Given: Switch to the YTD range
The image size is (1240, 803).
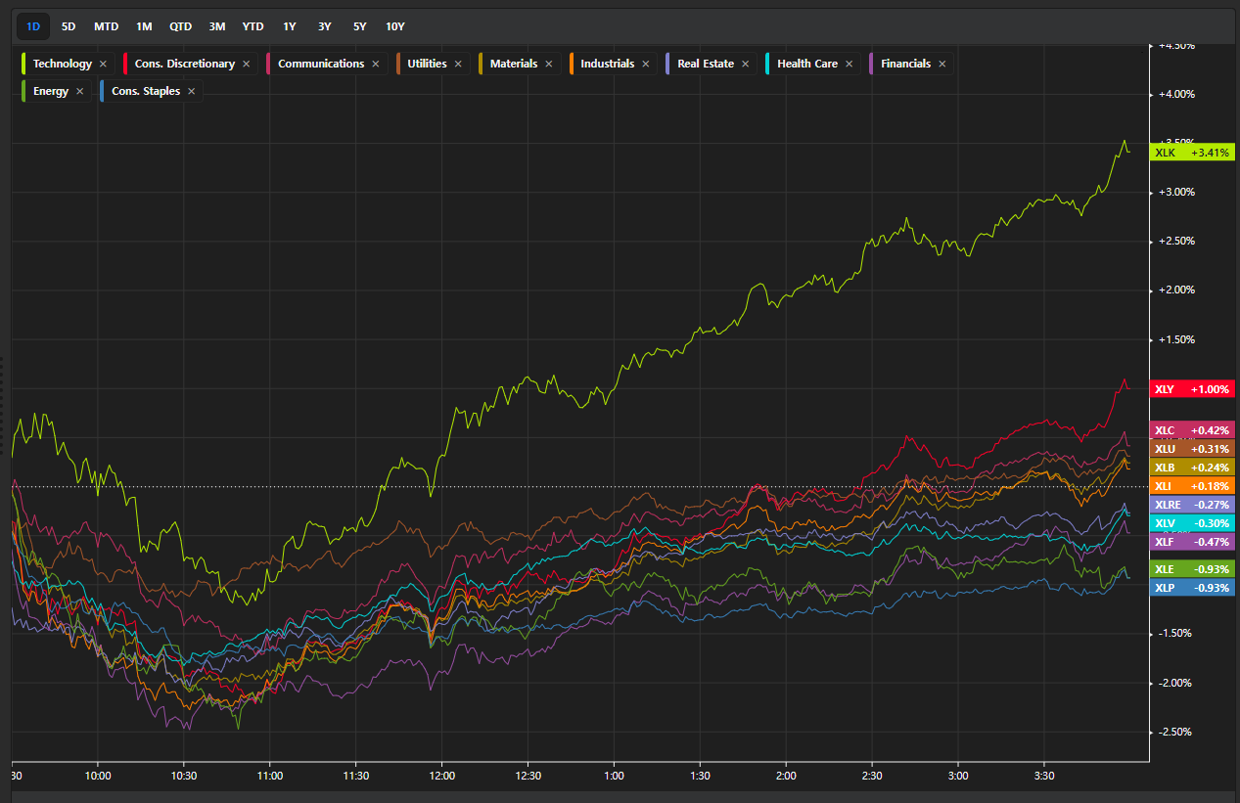Looking at the screenshot, I should click(x=253, y=26).
